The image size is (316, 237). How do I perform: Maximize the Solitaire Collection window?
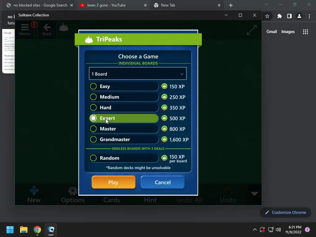click(240, 15)
